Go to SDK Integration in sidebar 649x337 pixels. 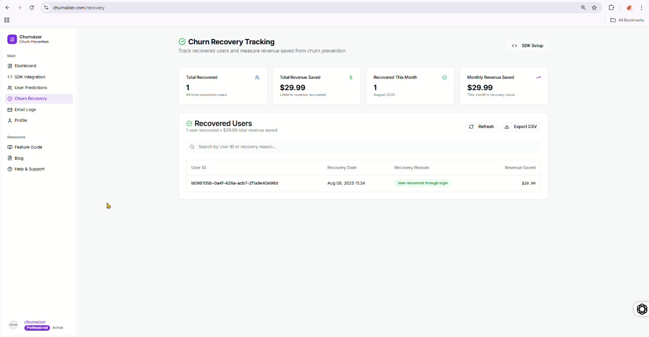pyautogui.click(x=29, y=77)
